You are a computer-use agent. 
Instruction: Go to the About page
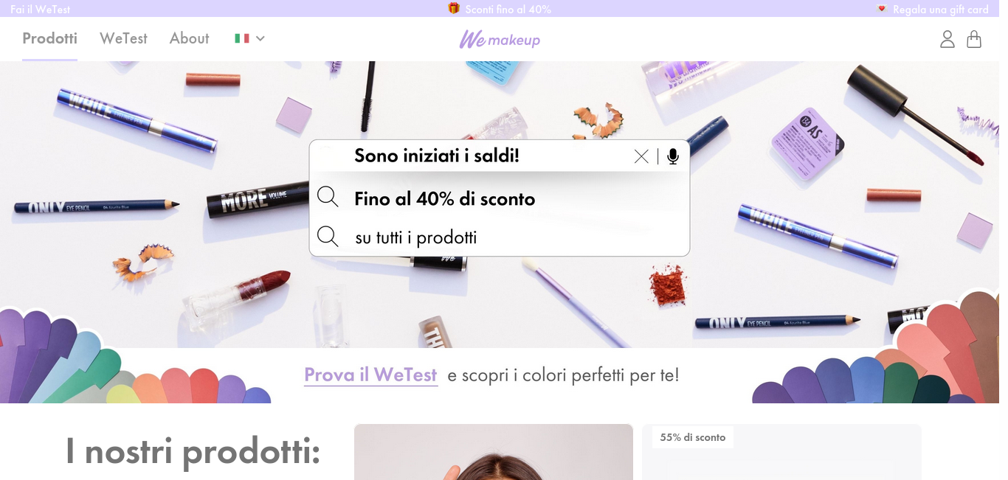(189, 38)
